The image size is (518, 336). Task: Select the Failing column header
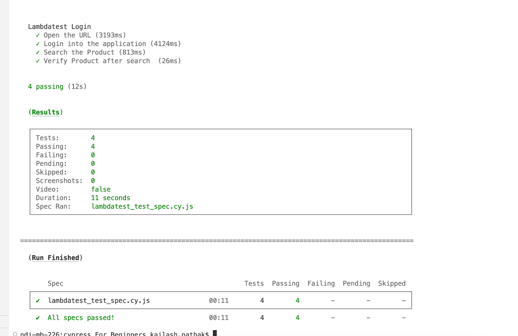point(321,283)
